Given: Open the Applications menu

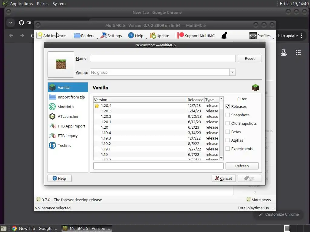Looking at the screenshot, I should 21,4.
